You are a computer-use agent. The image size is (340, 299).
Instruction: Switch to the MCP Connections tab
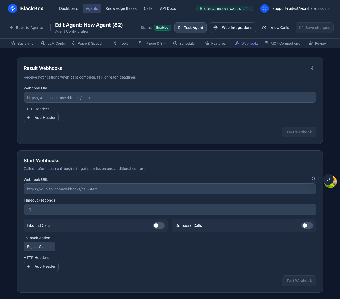click(x=282, y=43)
